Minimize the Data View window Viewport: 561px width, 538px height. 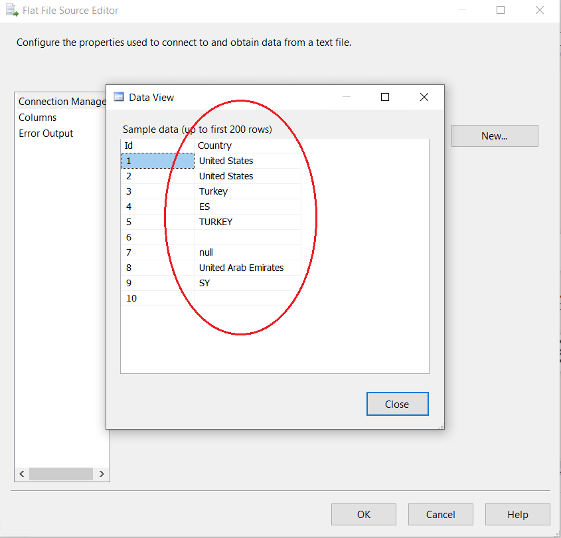pyautogui.click(x=346, y=97)
